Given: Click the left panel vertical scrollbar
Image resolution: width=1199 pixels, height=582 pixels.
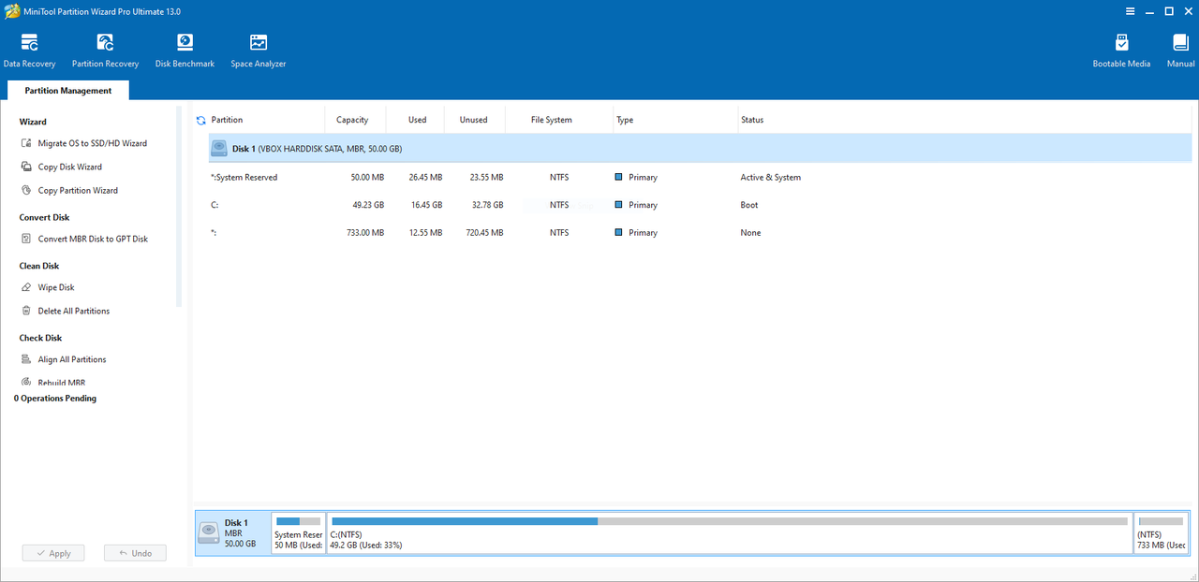Looking at the screenshot, I should click(x=179, y=206).
